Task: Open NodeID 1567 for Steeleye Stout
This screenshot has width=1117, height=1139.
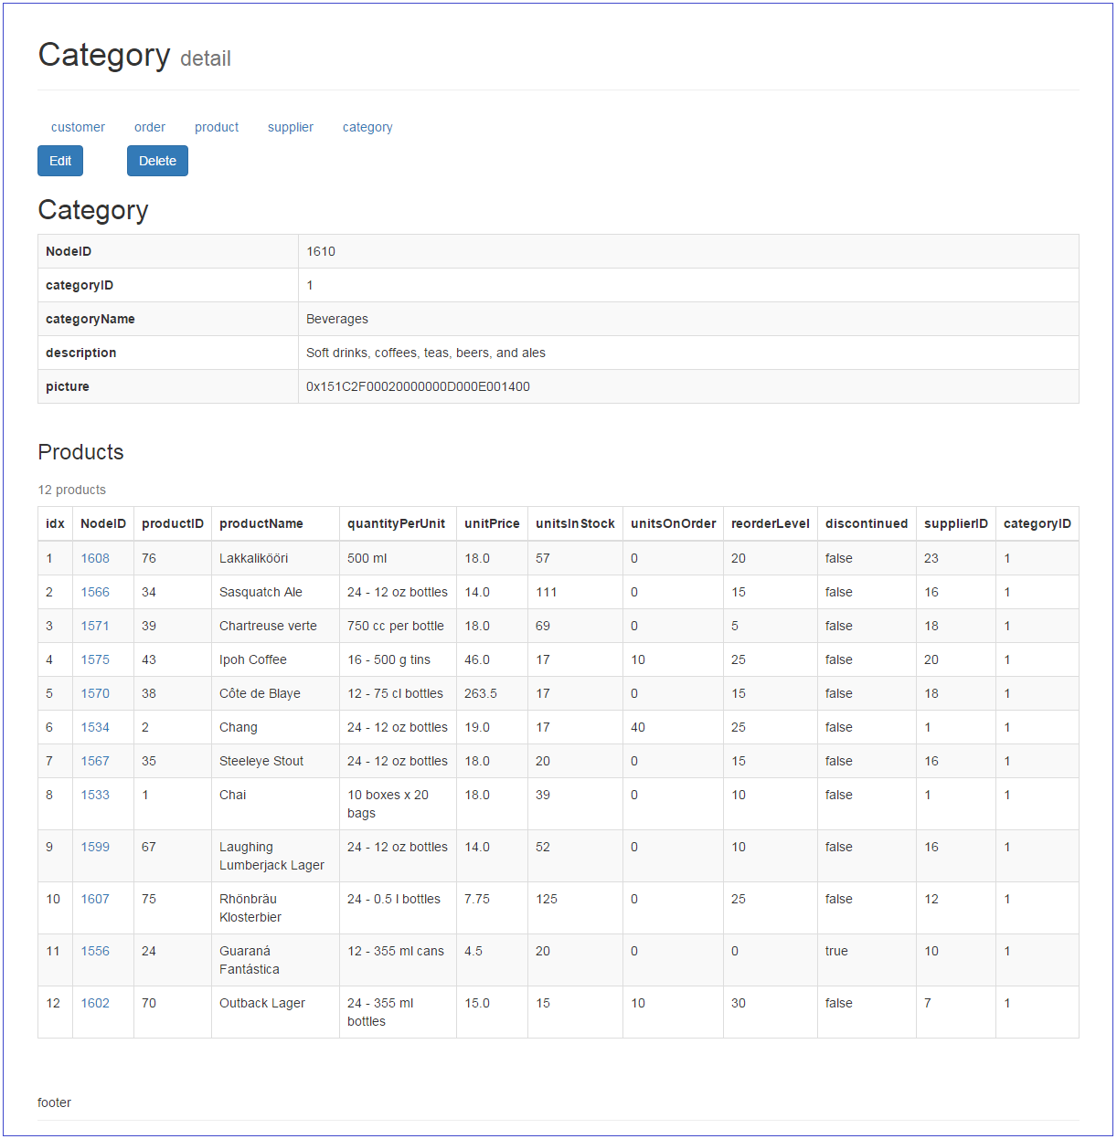Action: (x=95, y=761)
